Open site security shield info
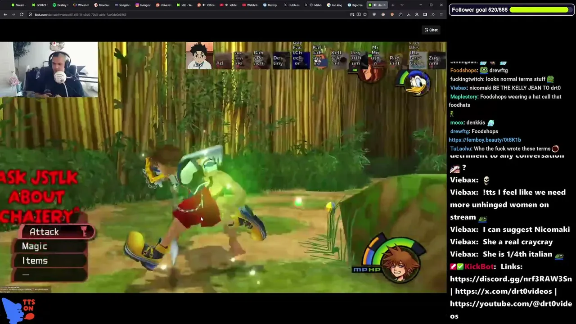Viewport: 576px width, 324px height. coord(31,14)
